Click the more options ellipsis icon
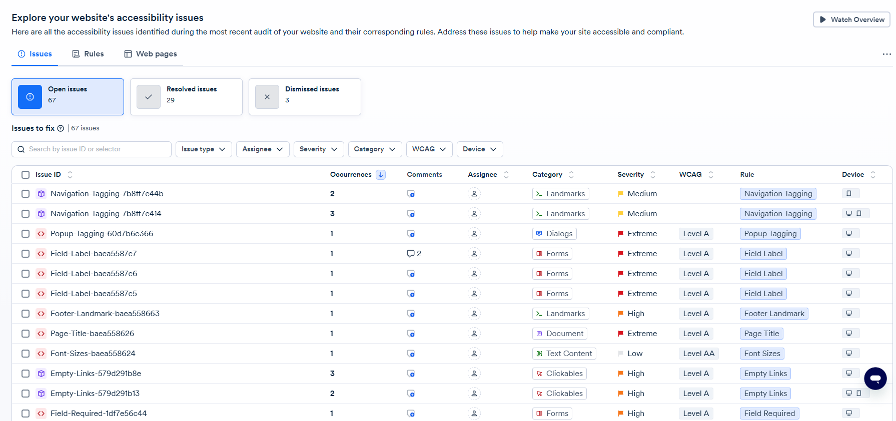Screen dimensions: 896x421 [x=886, y=54]
